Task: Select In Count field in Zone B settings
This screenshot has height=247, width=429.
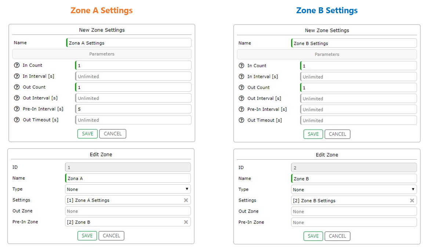Action: 359,66
